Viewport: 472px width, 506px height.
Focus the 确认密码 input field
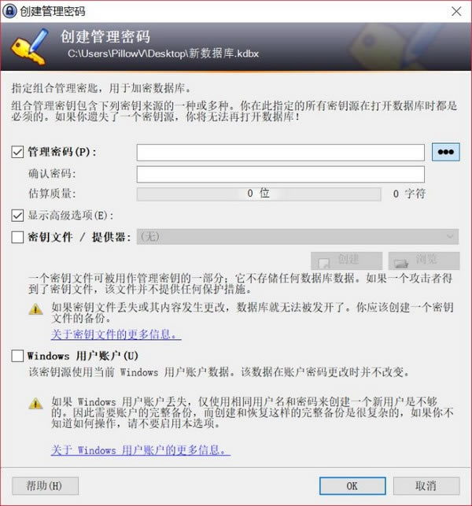tap(280, 174)
